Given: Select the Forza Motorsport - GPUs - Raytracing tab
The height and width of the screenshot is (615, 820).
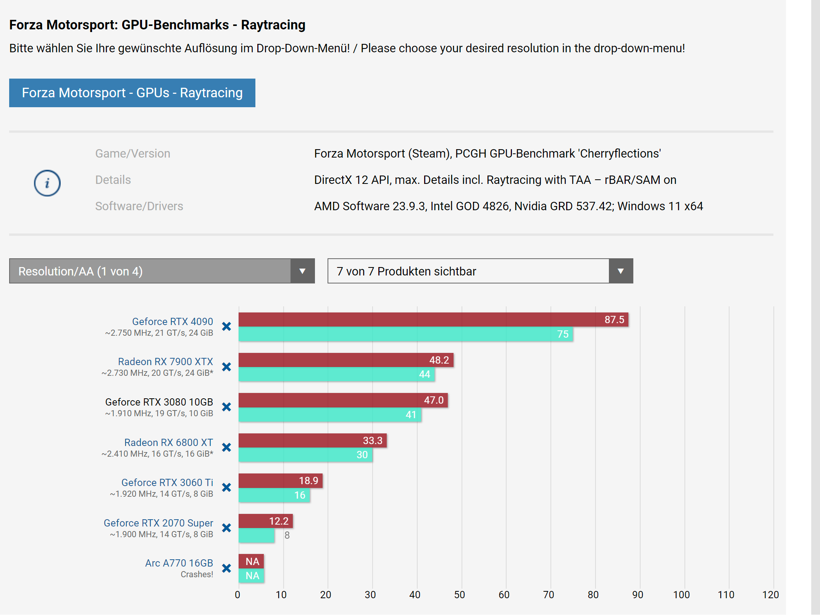Looking at the screenshot, I should (132, 93).
